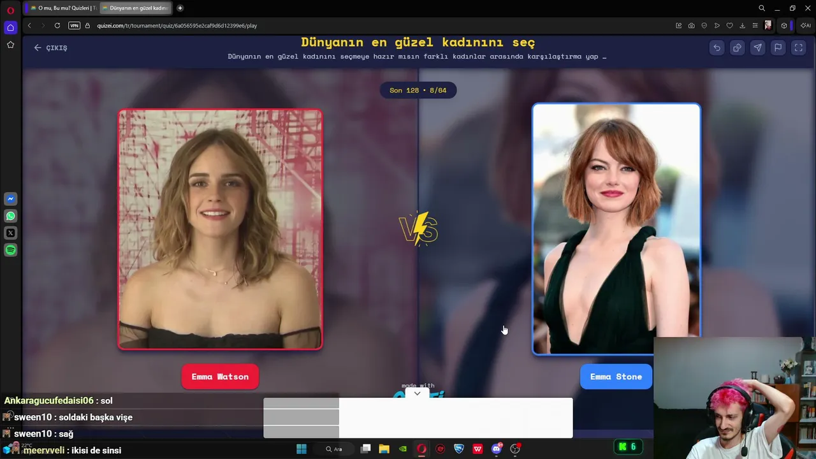Open the privacy shield icon
The height and width of the screenshot is (459, 816).
pos(704,25)
